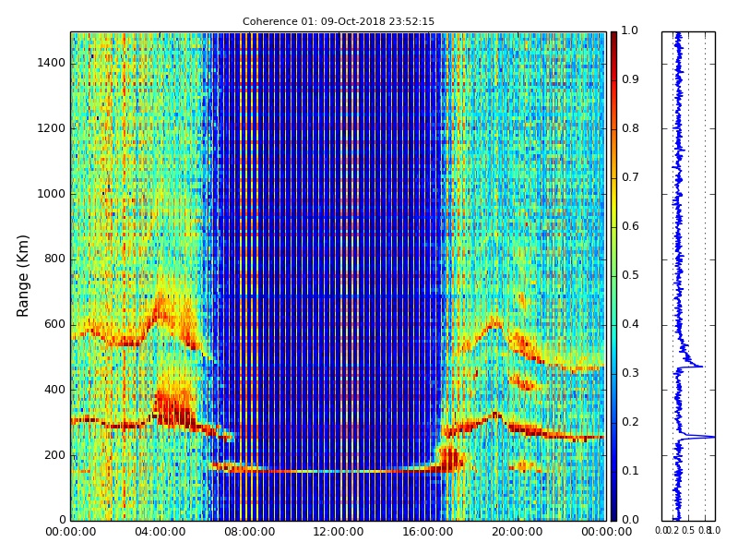Click the 04:00:00 time axis label
The image size is (738, 554).
(x=160, y=532)
